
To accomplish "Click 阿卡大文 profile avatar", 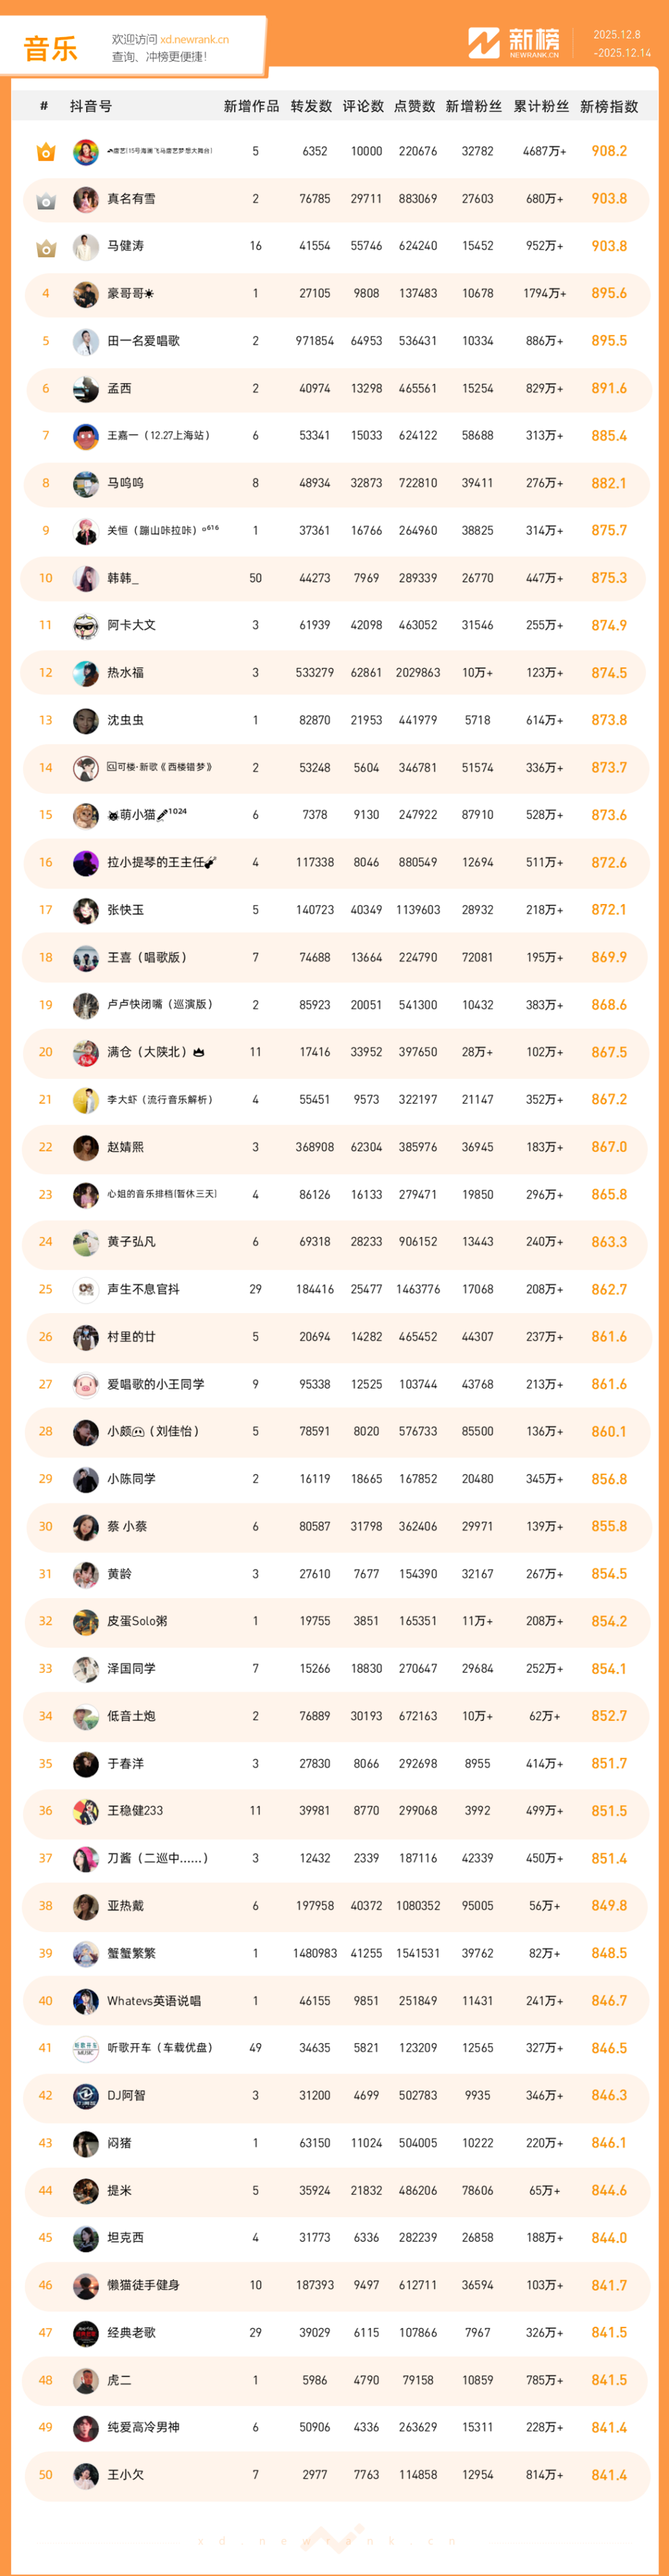I will (x=86, y=626).
